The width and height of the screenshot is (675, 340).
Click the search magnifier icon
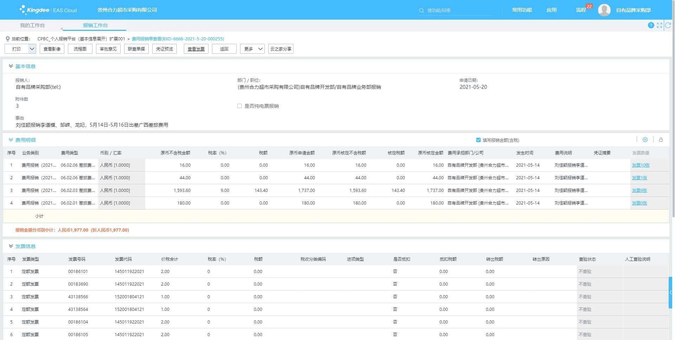422,11
